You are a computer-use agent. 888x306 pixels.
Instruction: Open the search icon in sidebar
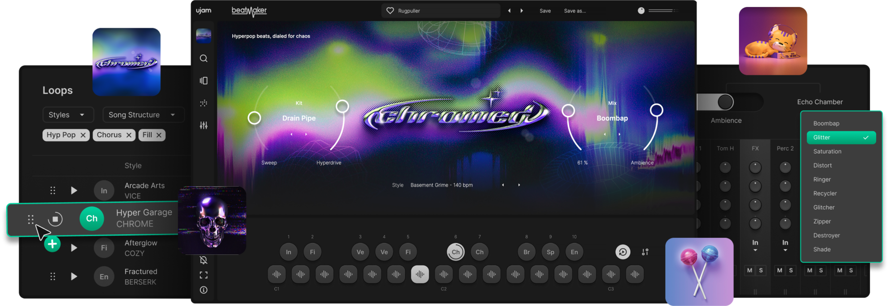click(204, 58)
